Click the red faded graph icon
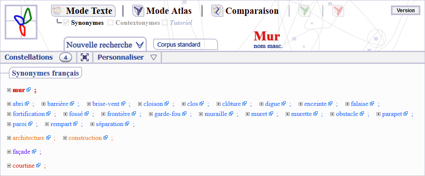Image resolution: width=425 pixels, height=176 pixels. pyautogui.click(x=338, y=11)
